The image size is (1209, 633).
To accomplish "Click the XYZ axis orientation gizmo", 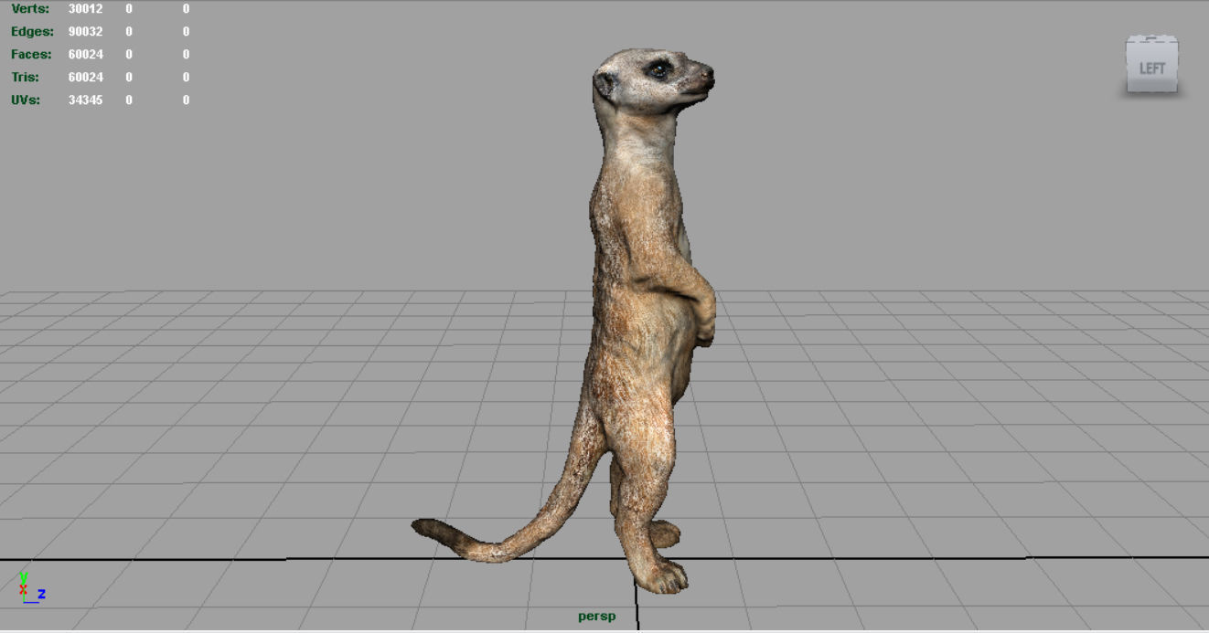I will tap(31, 587).
